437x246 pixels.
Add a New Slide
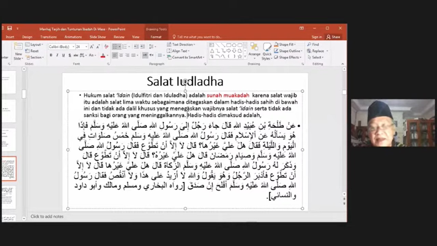pyautogui.click(x=18, y=51)
